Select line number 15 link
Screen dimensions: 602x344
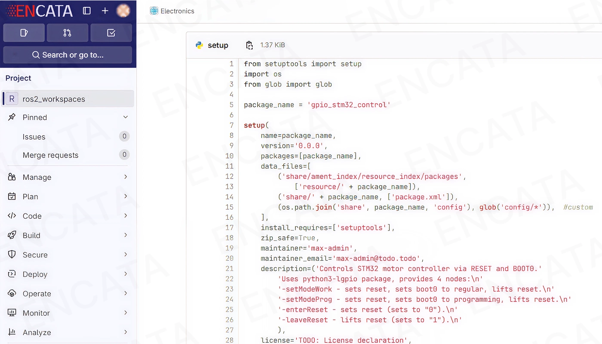coord(230,207)
